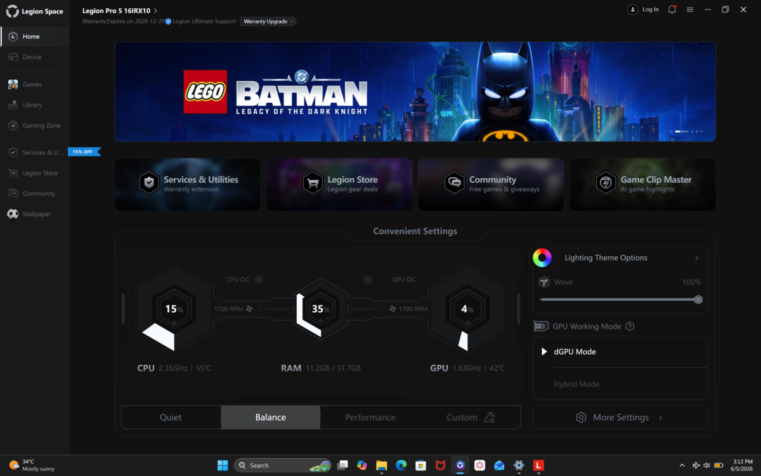Open the Community card
This screenshot has width=761, height=476.
coord(491,184)
